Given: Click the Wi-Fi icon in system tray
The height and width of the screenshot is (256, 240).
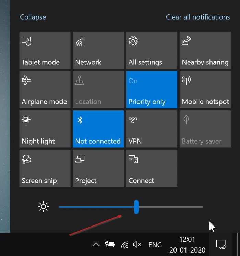Looking at the screenshot, I should click(125, 245).
